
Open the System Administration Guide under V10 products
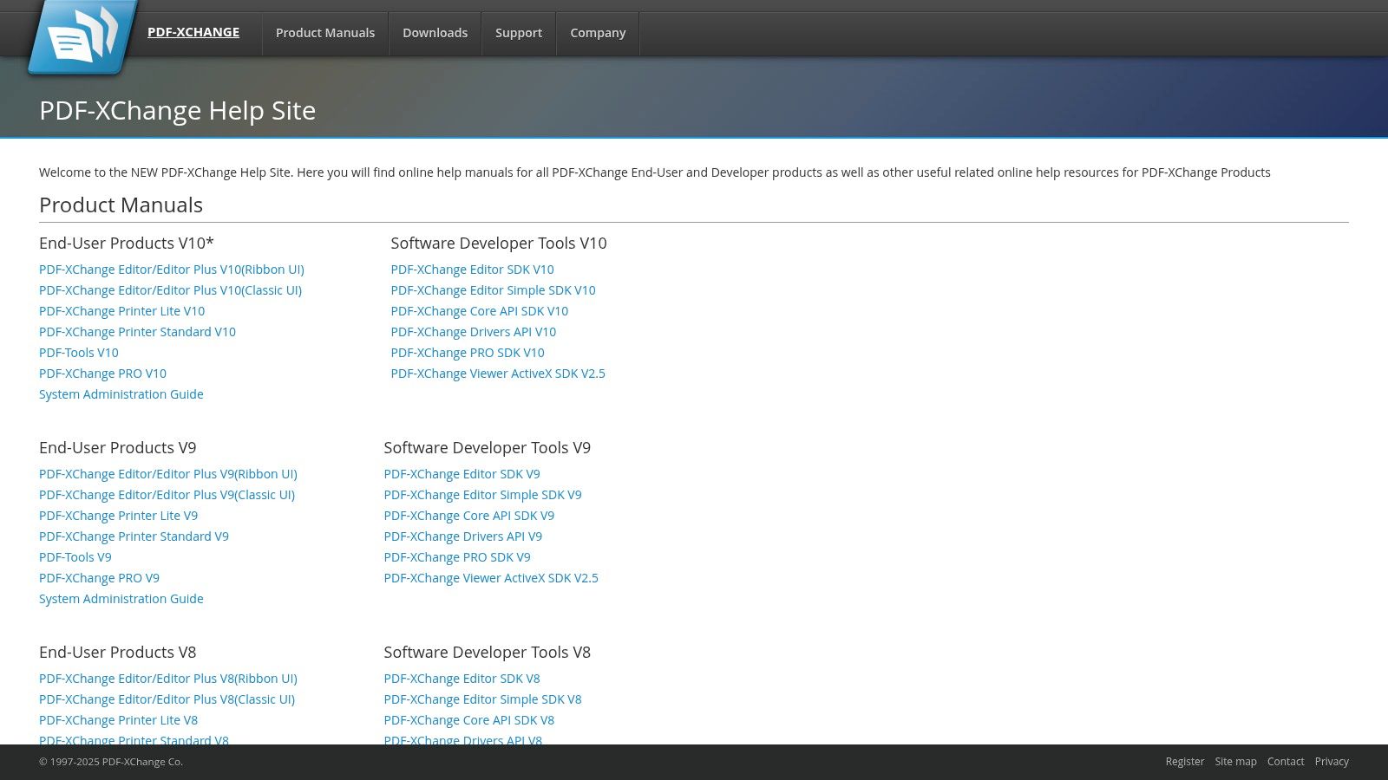121,394
